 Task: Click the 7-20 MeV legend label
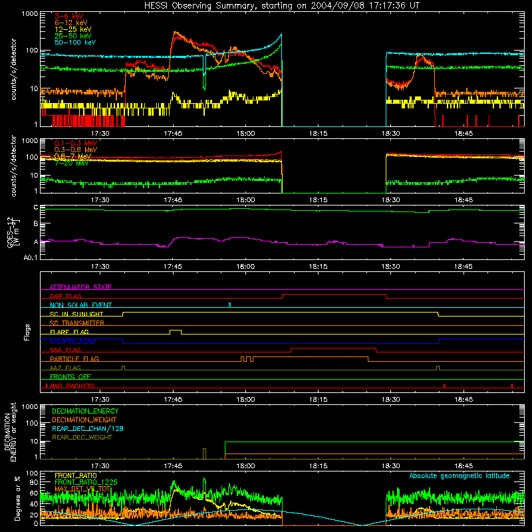72,163
